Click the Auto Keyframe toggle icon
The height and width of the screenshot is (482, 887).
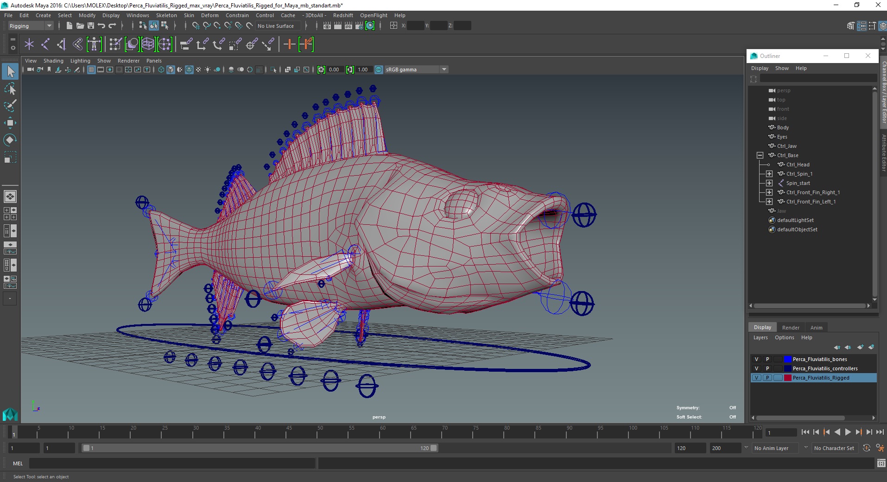point(866,448)
